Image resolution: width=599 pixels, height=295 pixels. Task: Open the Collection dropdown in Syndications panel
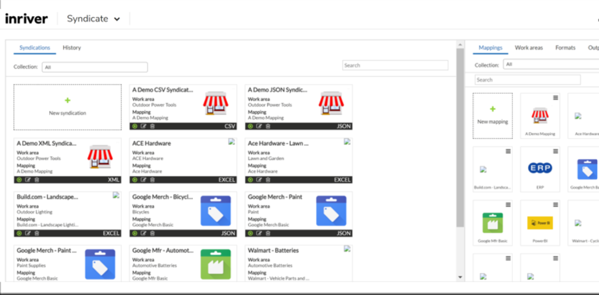[x=95, y=67]
